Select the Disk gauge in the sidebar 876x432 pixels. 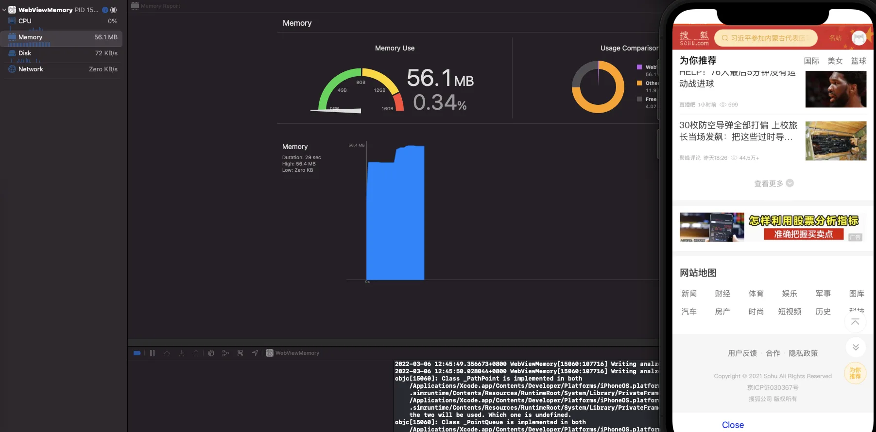(61, 53)
